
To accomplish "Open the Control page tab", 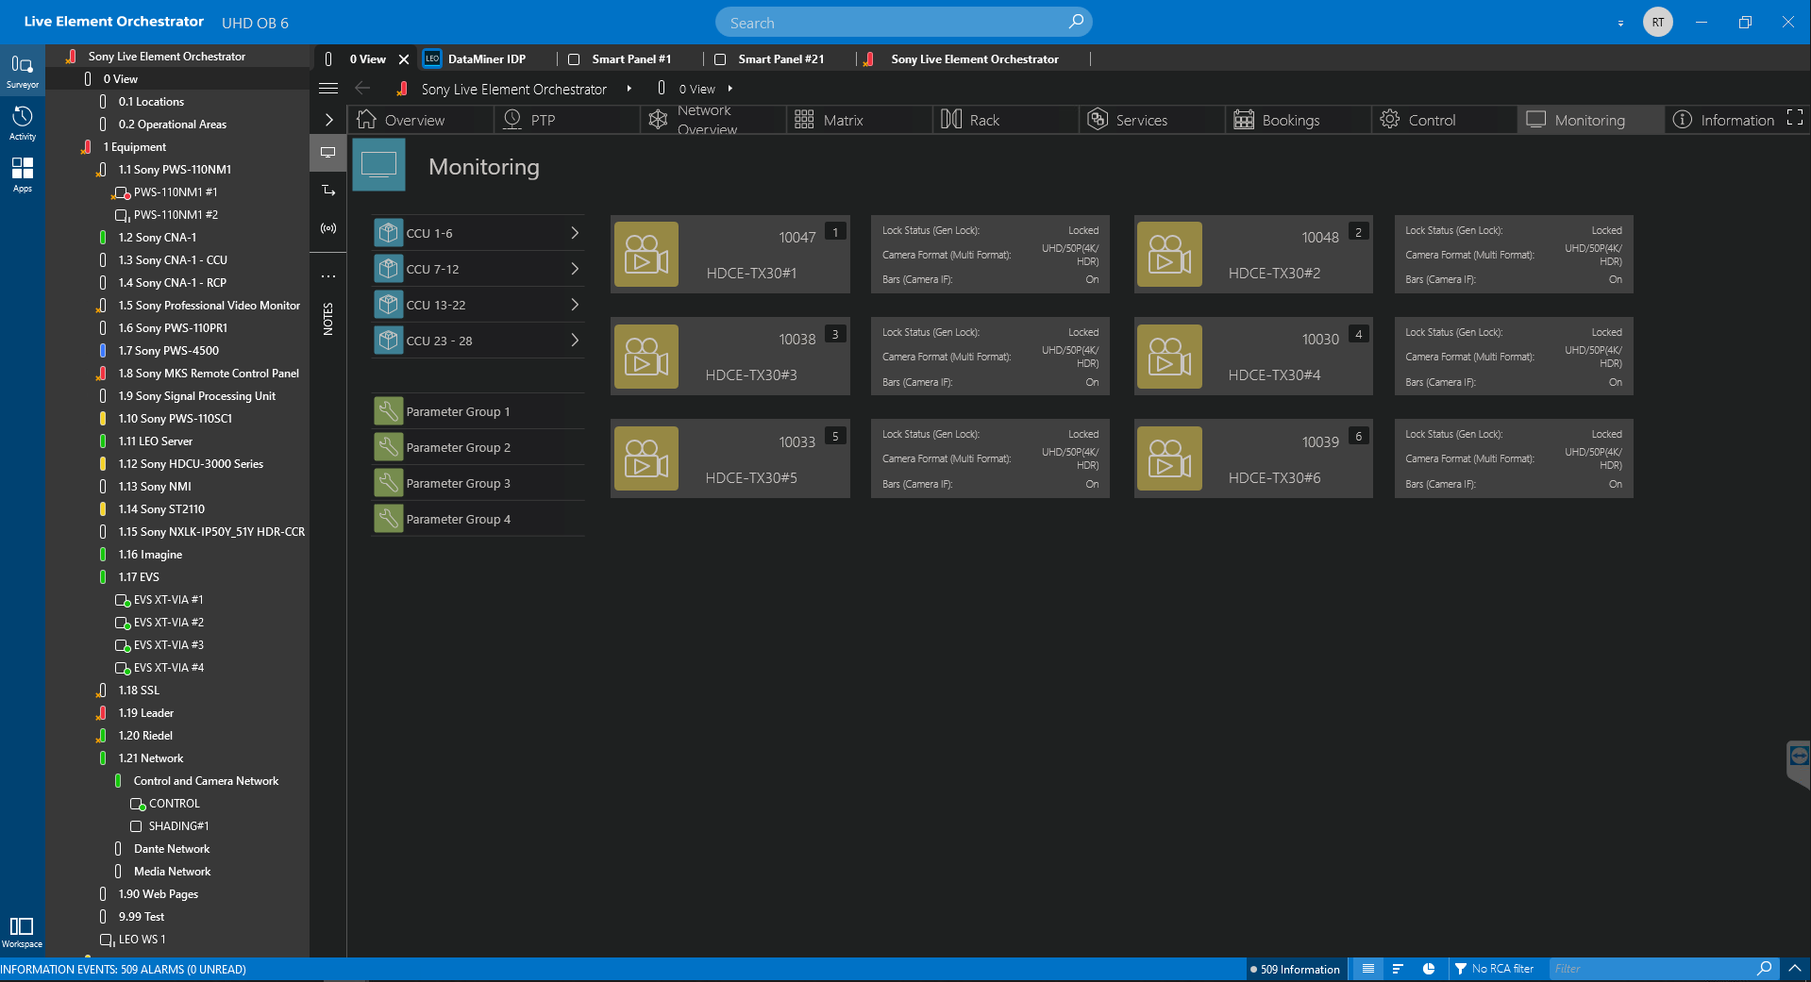I will (1445, 120).
